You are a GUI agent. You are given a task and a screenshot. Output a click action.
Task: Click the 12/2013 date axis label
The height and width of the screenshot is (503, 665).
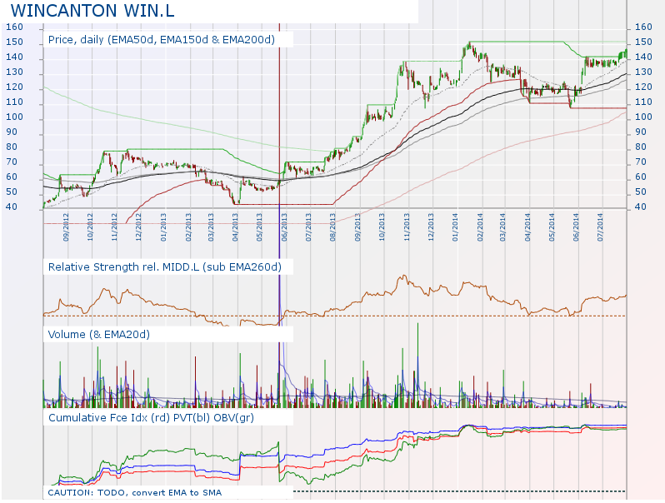(x=431, y=227)
